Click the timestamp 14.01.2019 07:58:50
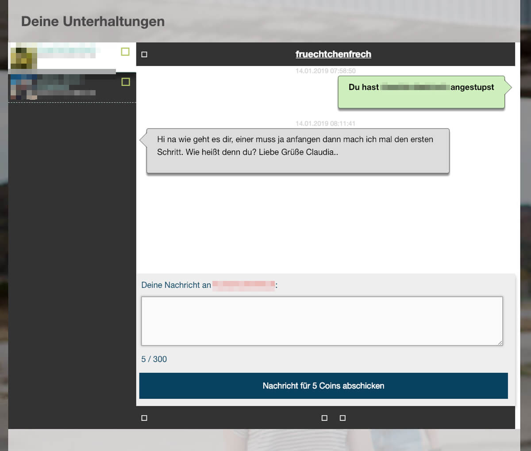This screenshot has height=451, width=531. click(x=325, y=71)
